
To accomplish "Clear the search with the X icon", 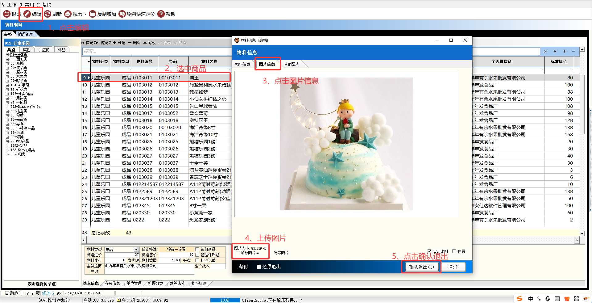I will (x=545, y=51).
